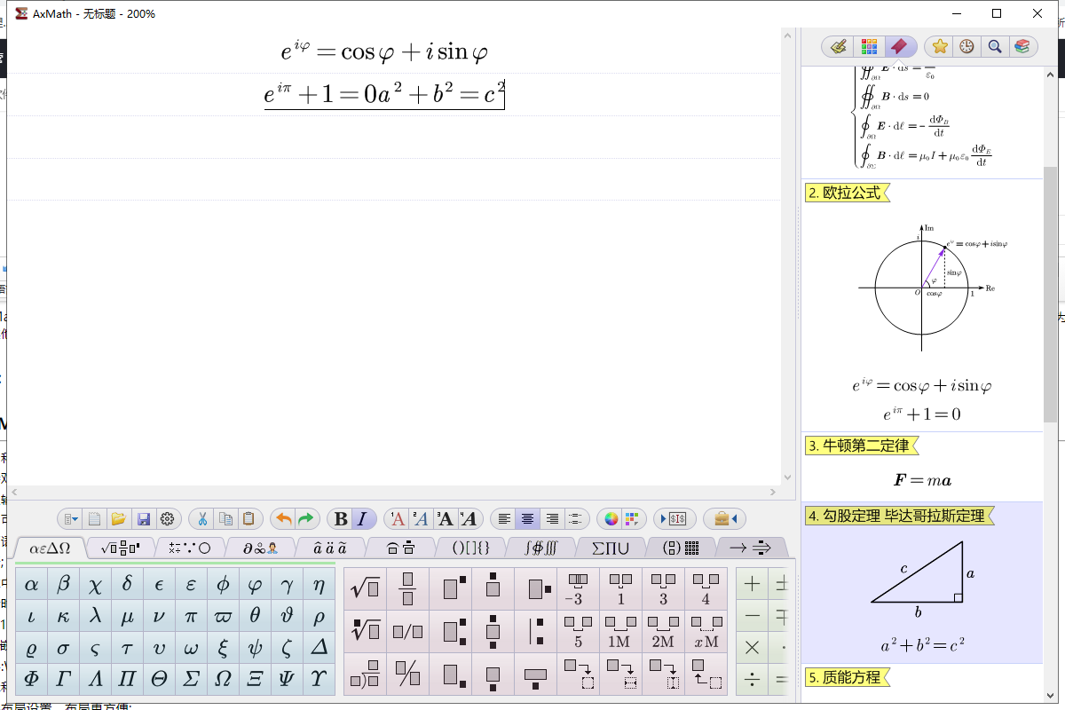Select font style 1, the red A
Image resolution: width=1065 pixels, height=710 pixels.
[x=398, y=518]
